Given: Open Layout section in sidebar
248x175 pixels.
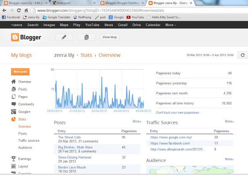Looking at the screenshot, I should click(20, 167).
